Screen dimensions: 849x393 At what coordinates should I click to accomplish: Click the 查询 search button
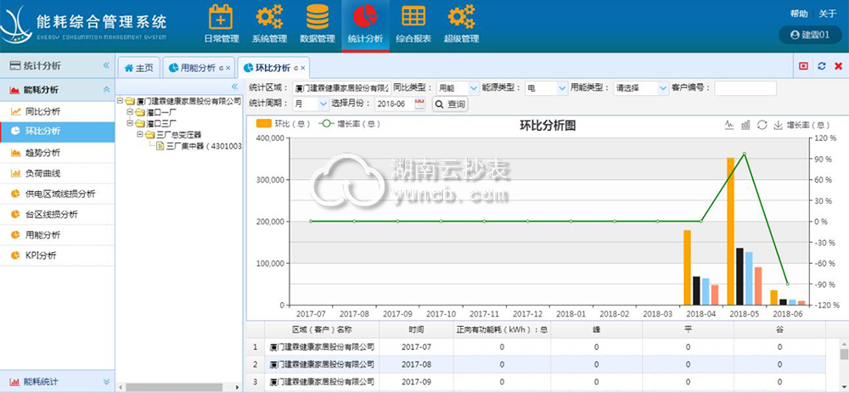point(450,104)
